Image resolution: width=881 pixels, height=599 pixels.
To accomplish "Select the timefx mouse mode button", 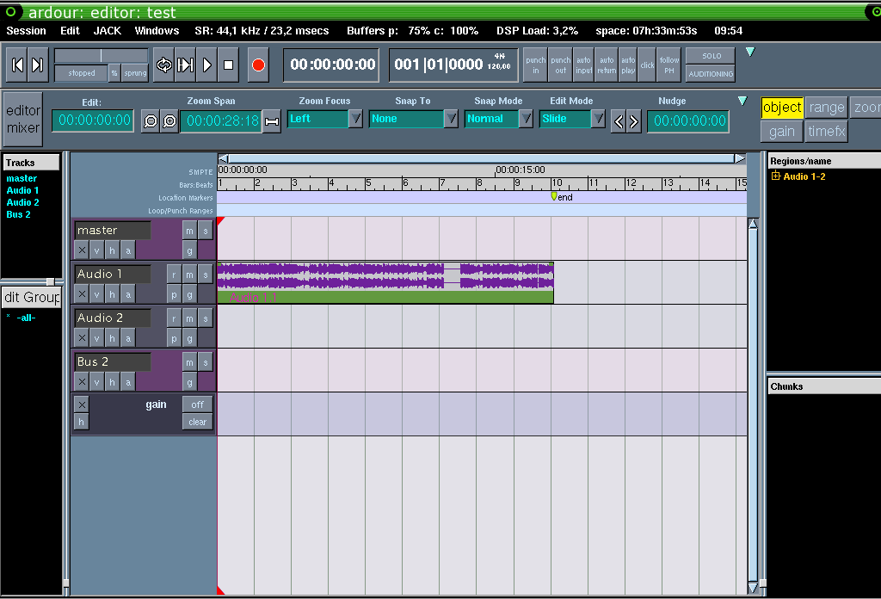I will pos(827,132).
